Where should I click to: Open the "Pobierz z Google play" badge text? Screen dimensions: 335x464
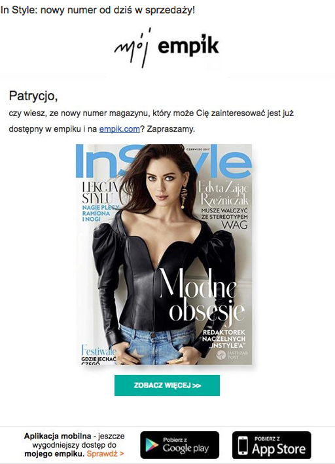click(x=186, y=445)
